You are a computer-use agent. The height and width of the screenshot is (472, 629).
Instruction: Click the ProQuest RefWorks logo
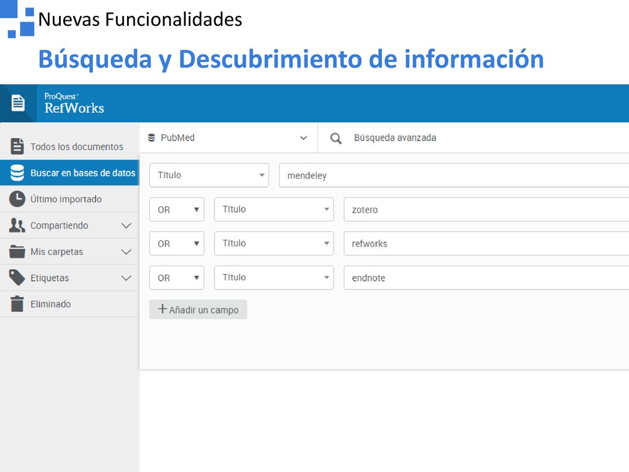[74, 103]
